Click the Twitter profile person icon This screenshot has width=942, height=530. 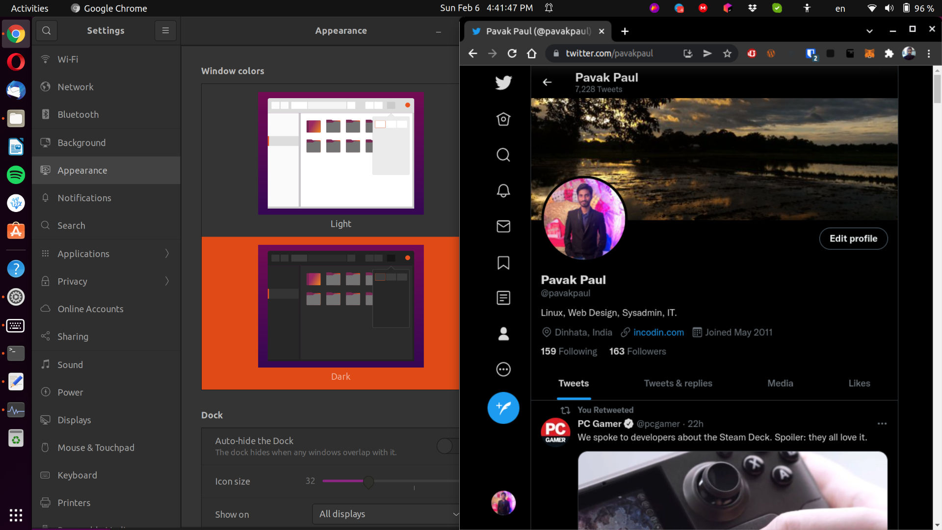tap(503, 333)
